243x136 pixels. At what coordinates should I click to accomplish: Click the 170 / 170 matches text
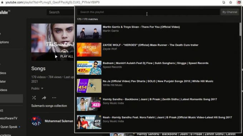click(88, 19)
